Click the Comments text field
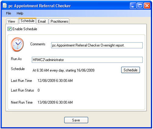Image resolution: width=153 pixels, height=129 pixels. (97, 45)
